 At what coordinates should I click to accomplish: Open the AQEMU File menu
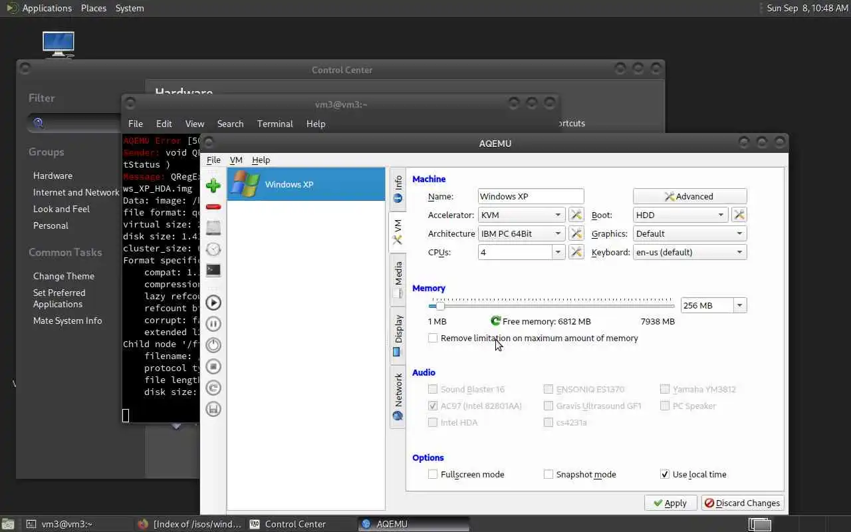(213, 160)
